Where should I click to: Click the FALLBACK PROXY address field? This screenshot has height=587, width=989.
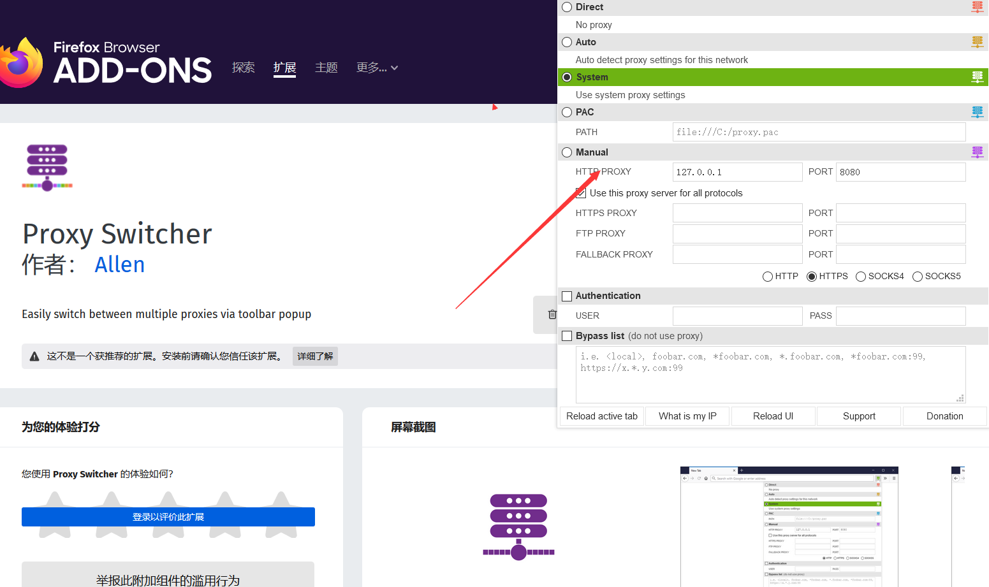[738, 254]
